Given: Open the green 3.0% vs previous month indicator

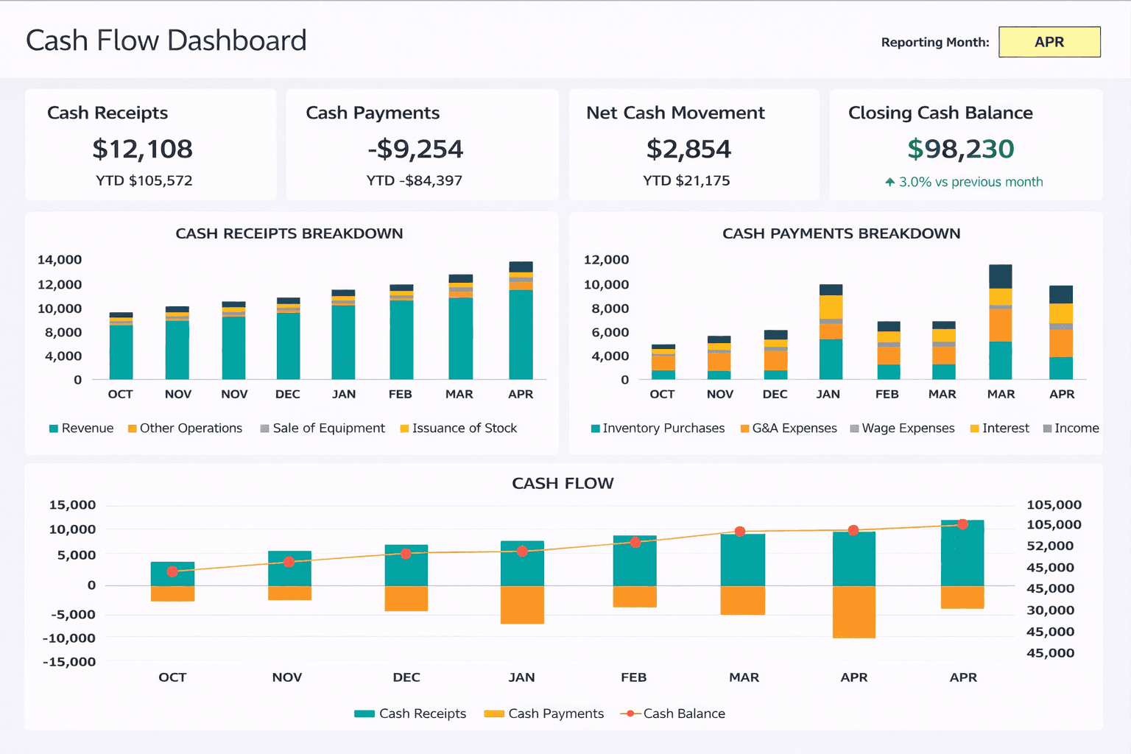Looking at the screenshot, I should click(x=966, y=182).
